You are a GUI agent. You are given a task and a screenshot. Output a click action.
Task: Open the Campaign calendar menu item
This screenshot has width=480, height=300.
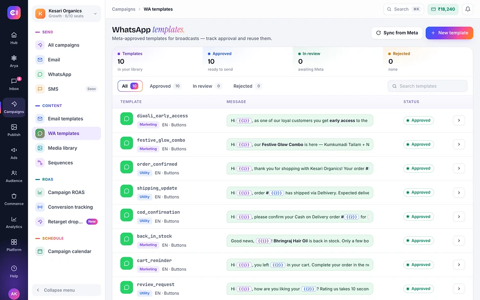coord(66,252)
